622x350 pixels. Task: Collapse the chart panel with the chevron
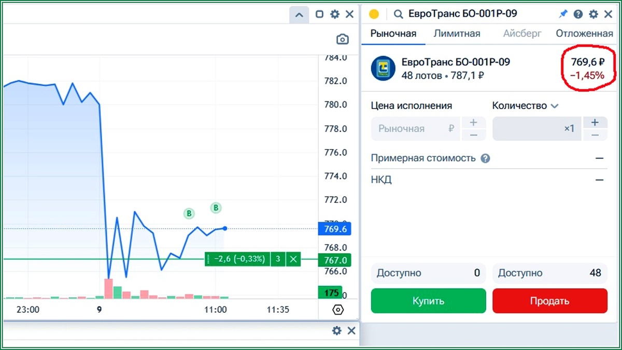pyautogui.click(x=299, y=14)
